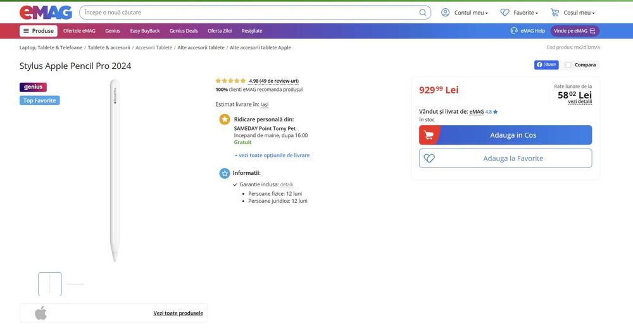Open the Produse hamburger menu
This screenshot has height=331, width=633.
[x=39, y=30]
